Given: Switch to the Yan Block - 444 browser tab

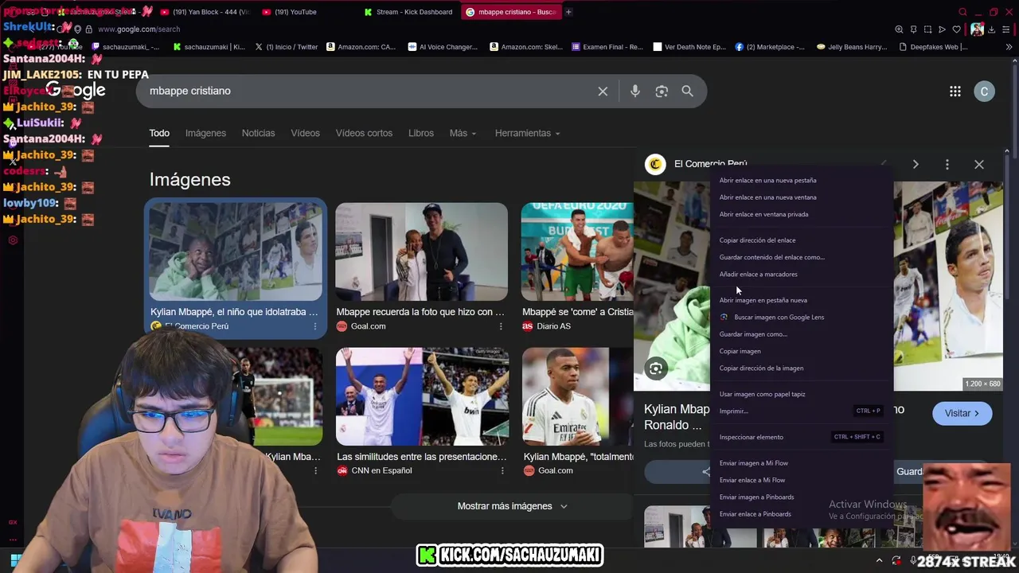Looking at the screenshot, I should click(x=205, y=12).
